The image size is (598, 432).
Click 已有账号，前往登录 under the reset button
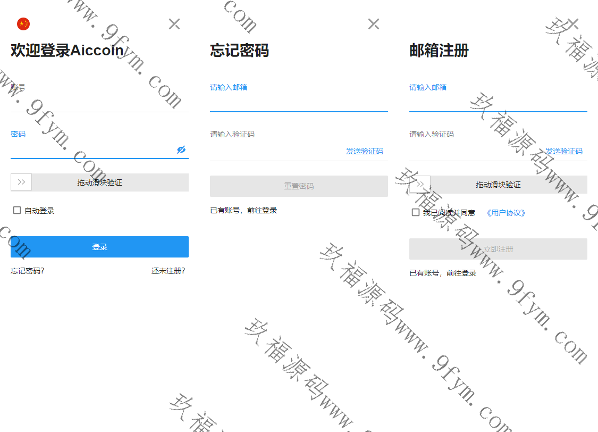click(243, 210)
